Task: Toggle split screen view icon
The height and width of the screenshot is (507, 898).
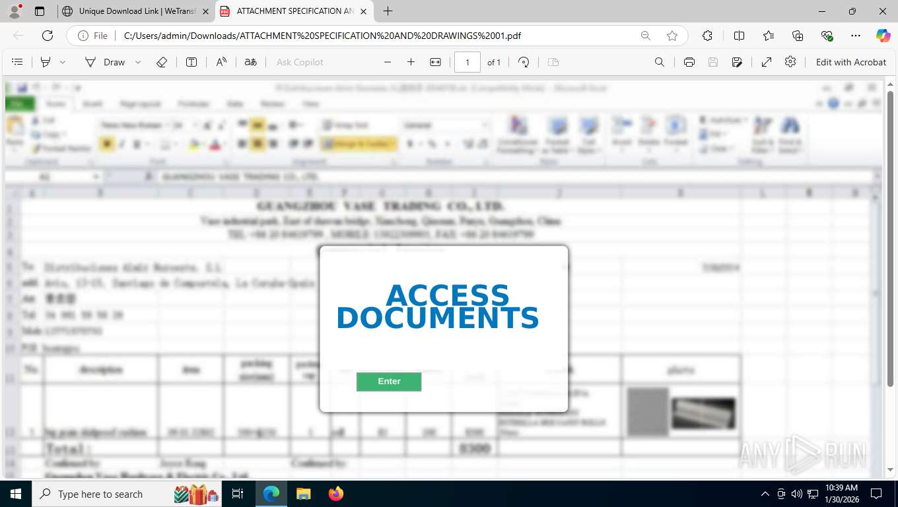Action: click(x=740, y=36)
